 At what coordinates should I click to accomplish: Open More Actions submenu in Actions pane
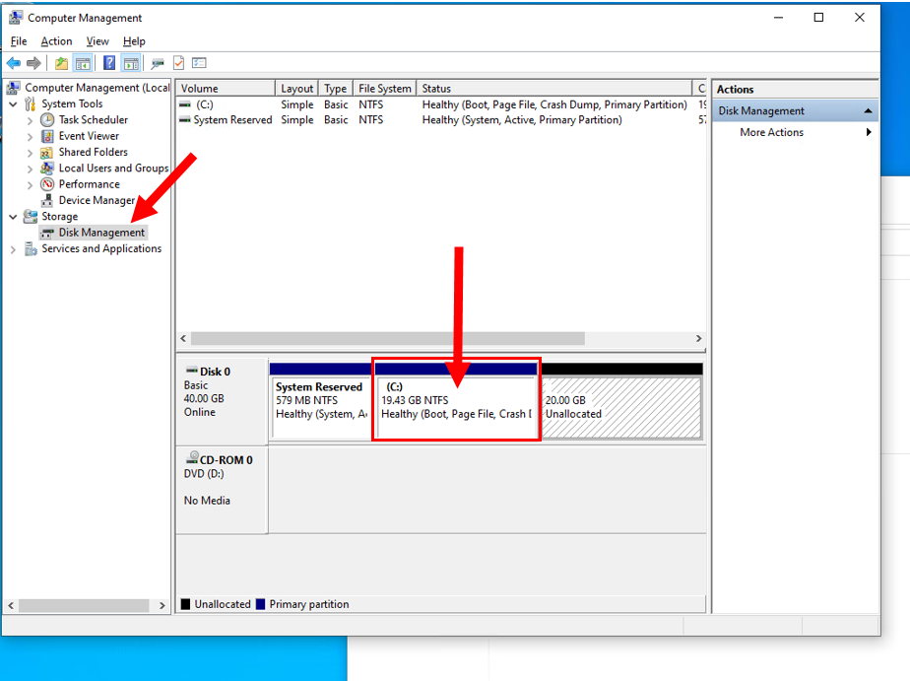[771, 132]
